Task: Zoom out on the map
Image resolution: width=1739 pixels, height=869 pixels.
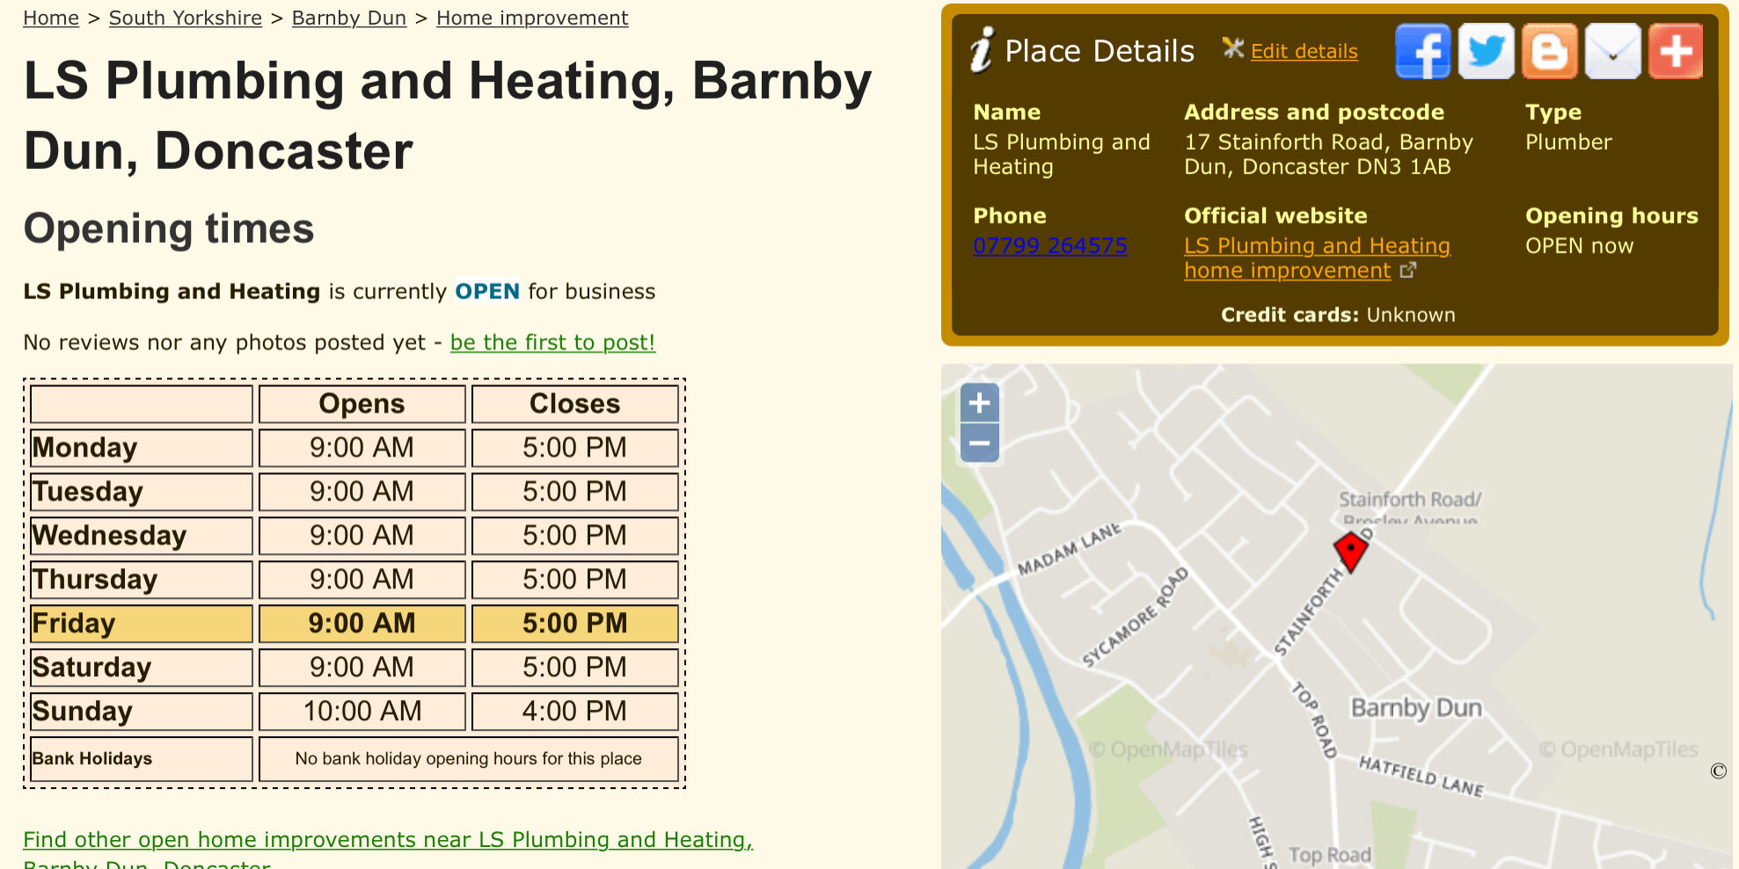Action: [x=979, y=443]
